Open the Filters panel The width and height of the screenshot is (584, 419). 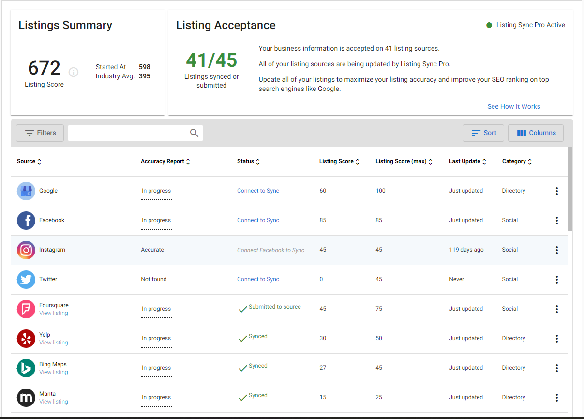point(40,133)
